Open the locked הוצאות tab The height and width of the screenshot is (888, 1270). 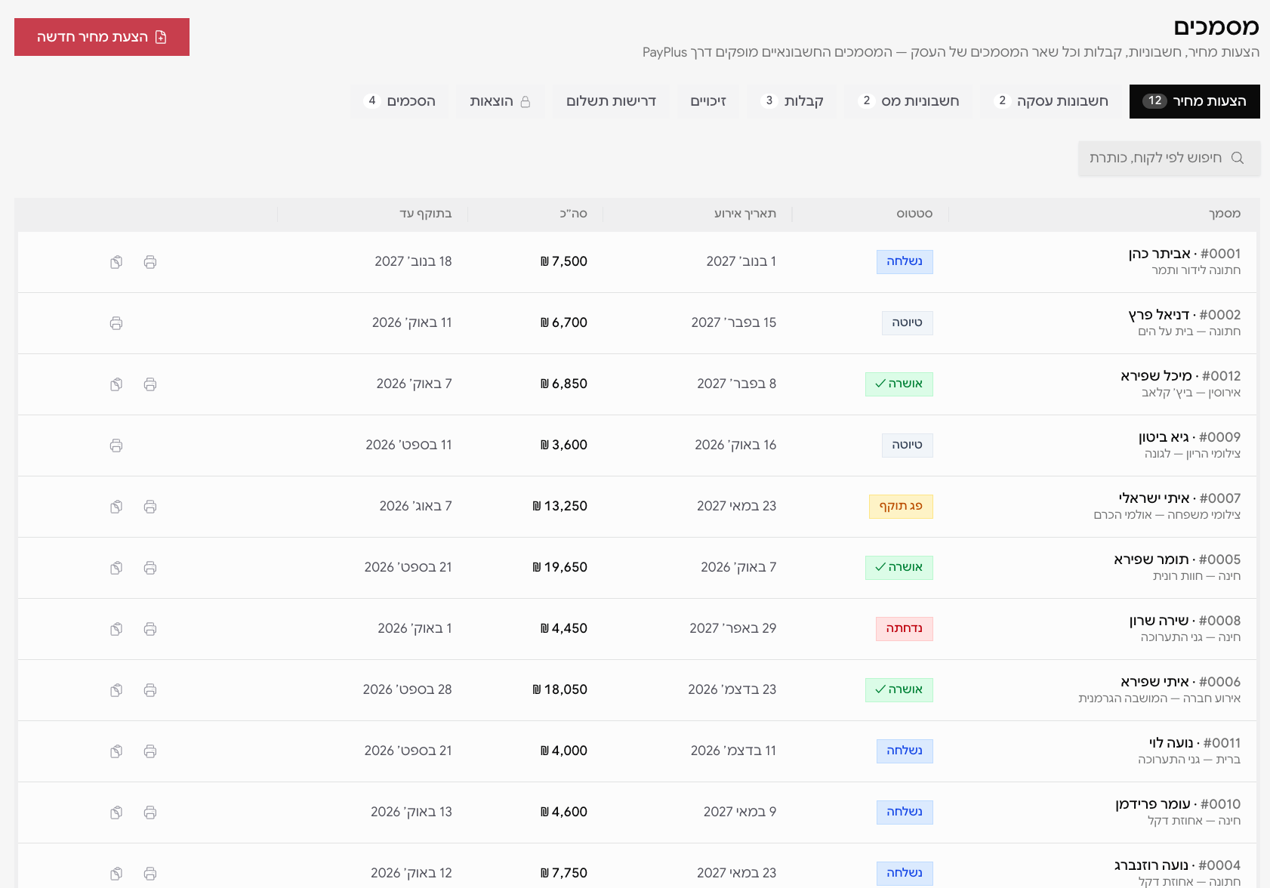(x=501, y=101)
